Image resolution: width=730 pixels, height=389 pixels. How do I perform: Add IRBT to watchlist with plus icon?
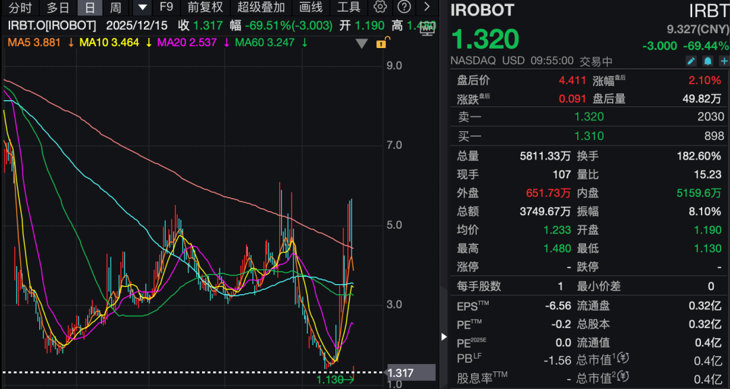(724, 61)
